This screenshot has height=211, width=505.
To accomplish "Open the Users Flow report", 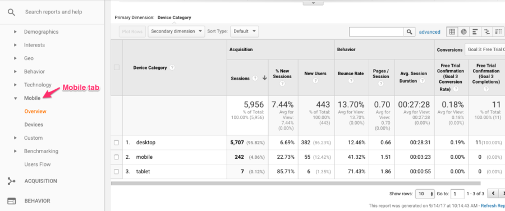I will 38,164.
